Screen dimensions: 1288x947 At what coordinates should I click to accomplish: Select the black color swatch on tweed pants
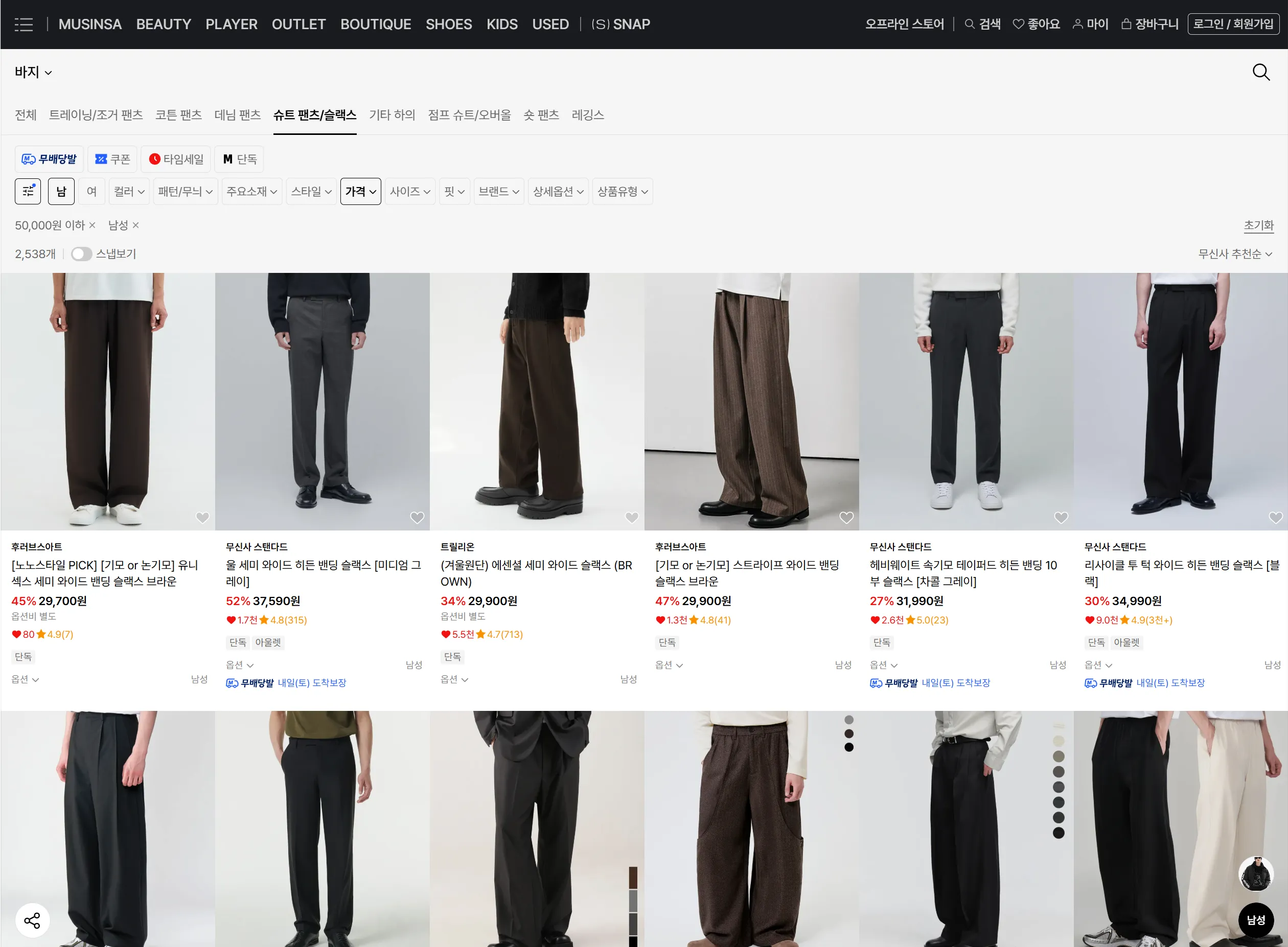pos(849,747)
